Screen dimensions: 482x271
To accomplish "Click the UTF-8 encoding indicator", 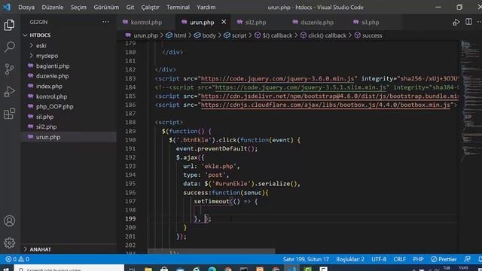I will [x=379, y=259].
